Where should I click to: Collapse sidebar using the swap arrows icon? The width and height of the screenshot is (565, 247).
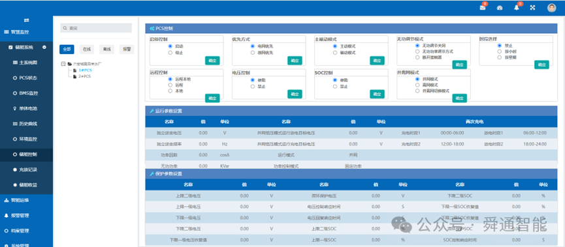[x=26, y=20]
